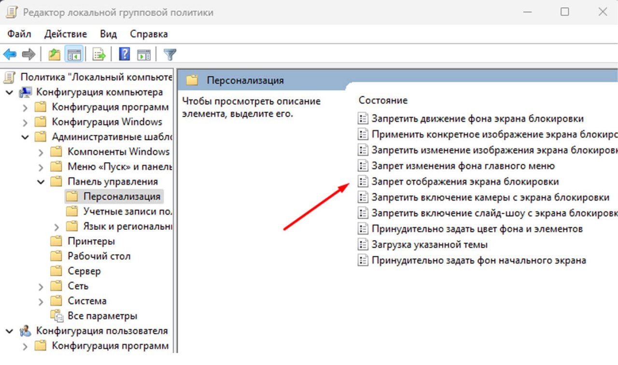Viewport: 618px width, 365px height.
Task: Open Help via the blue question mark icon
Action: (124, 54)
